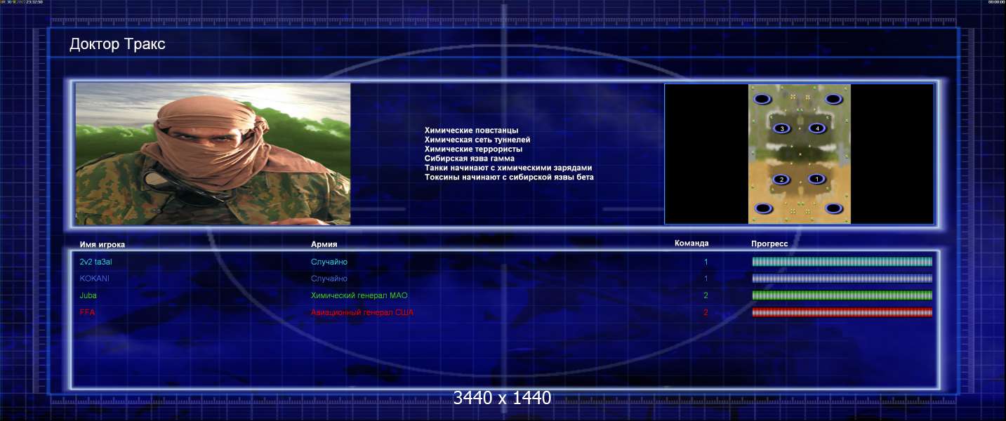
Task: Click the 'Доктор Тракс' title text
Action: [x=117, y=44]
